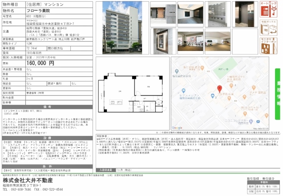Click the restaurant pin below BELLO label

tap(245, 114)
